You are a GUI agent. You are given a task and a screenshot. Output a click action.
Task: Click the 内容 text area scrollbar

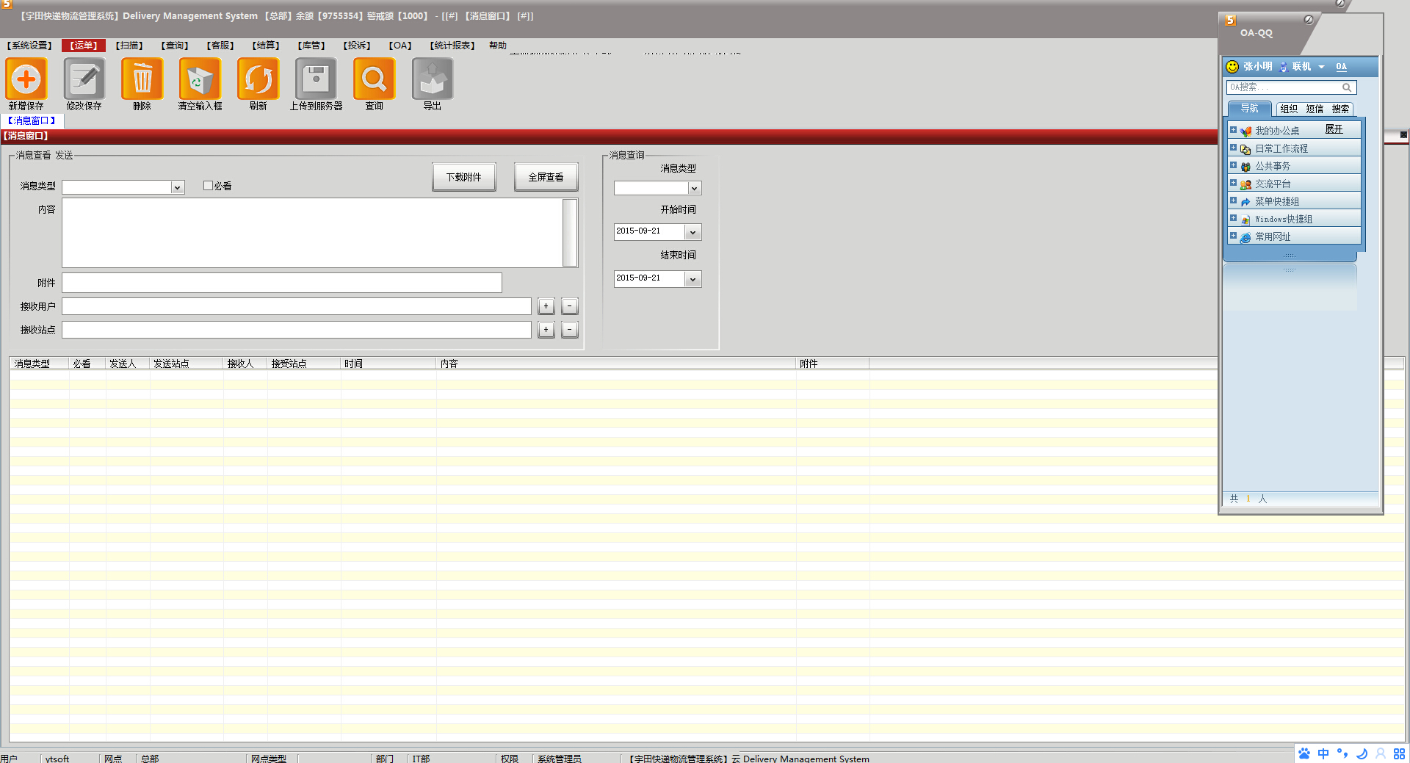click(x=570, y=233)
